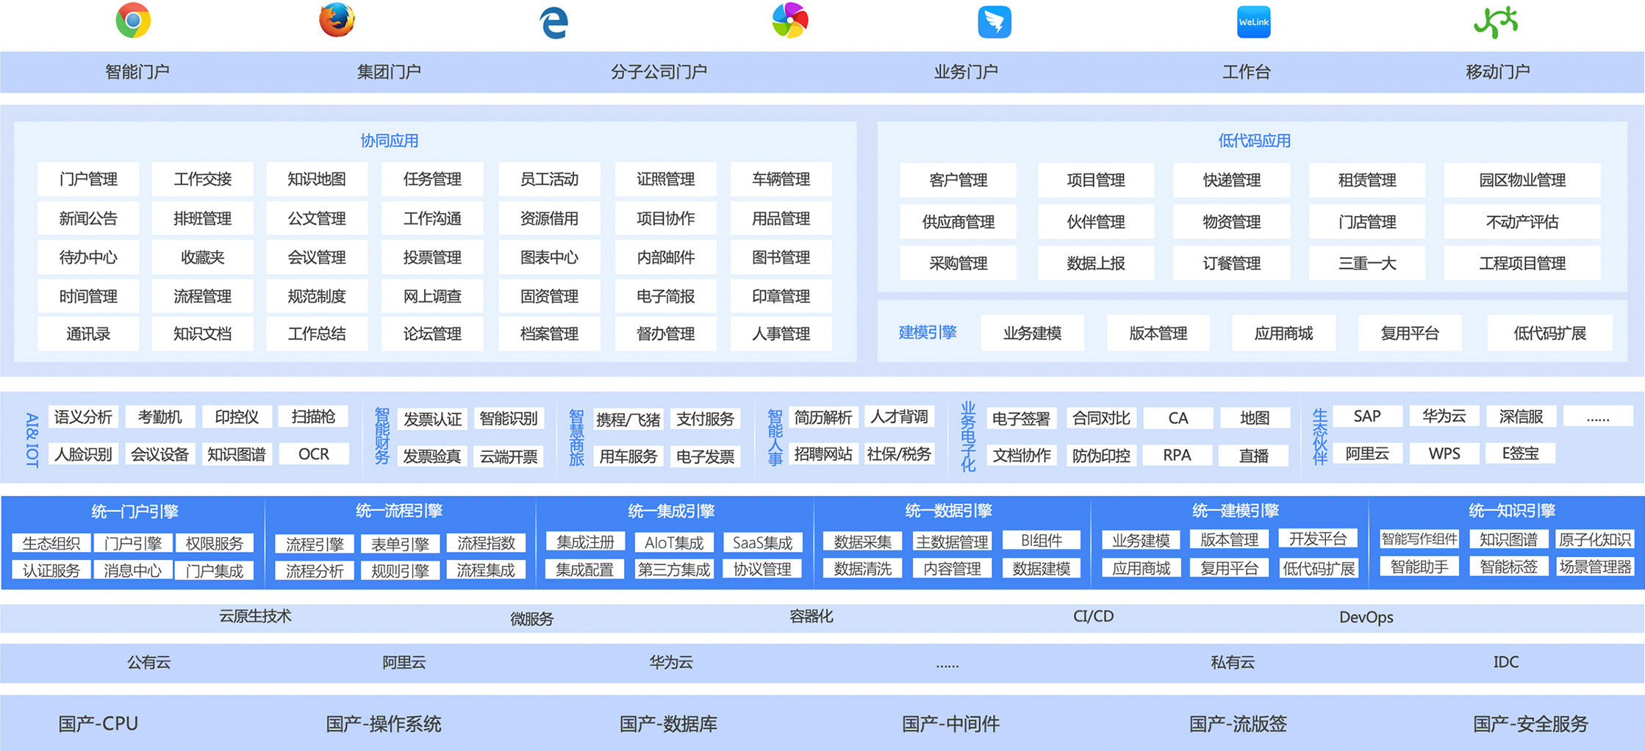Click the Firefox browser icon
Viewport: 1645px width, 751px height.
click(x=337, y=21)
